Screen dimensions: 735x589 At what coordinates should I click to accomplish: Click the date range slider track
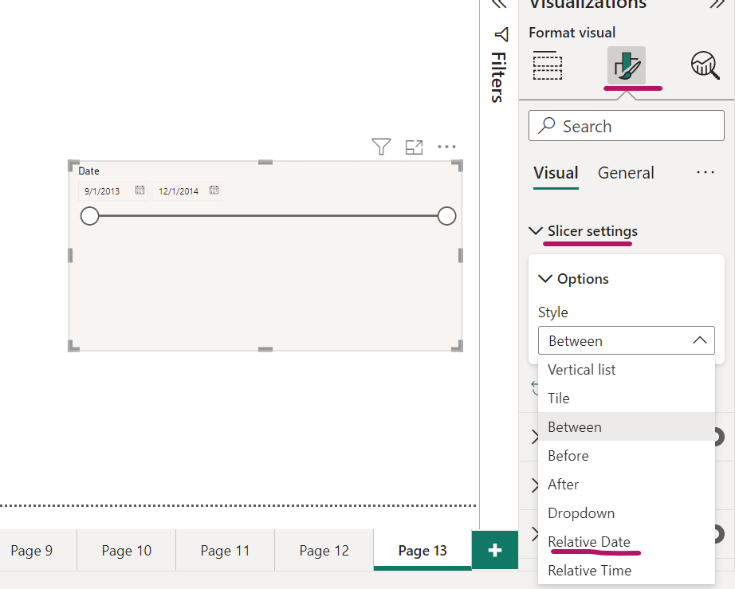(x=268, y=216)
